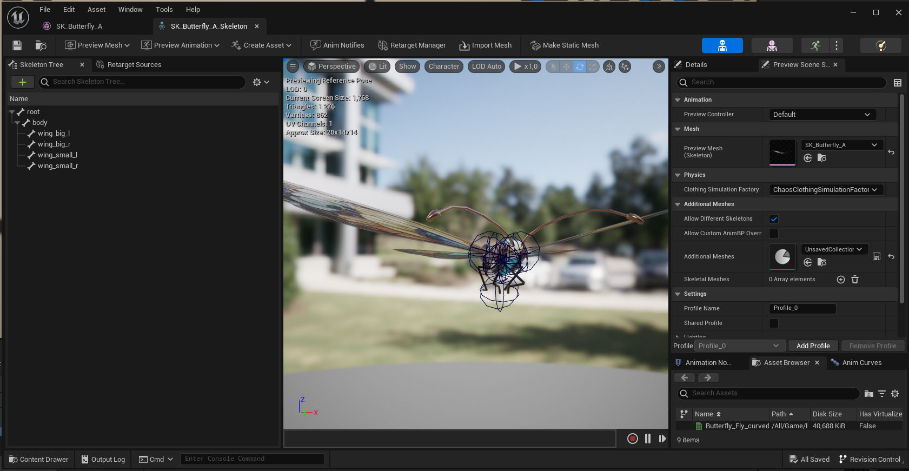Open the Asset Browser filter icon
This screenshot has height=471, width=909.
click(x=882, y=394)
